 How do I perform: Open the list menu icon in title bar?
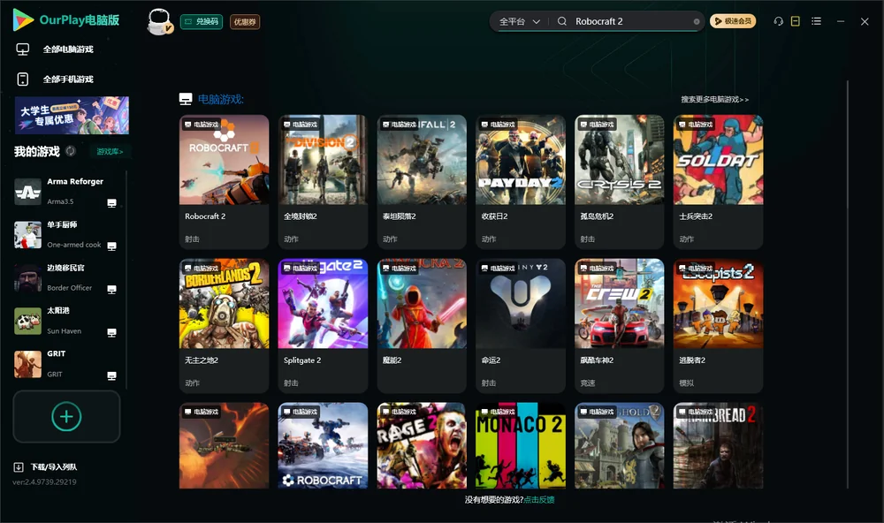click(x=816, y=21)
